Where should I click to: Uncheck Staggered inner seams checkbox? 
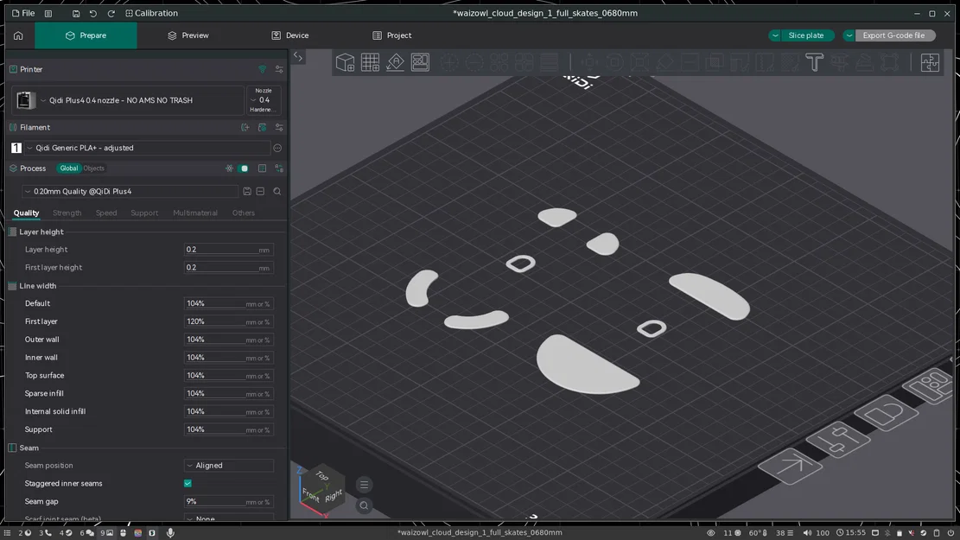[188, 484]
